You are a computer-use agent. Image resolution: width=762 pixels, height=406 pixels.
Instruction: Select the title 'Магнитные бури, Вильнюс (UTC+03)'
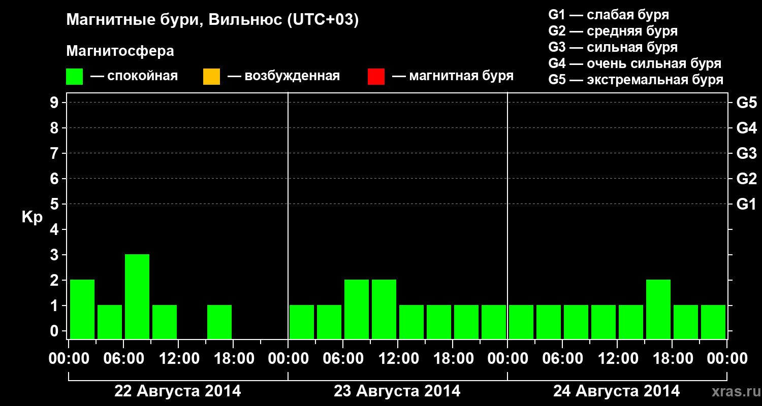pyautogui.click(x=212, y=20)
